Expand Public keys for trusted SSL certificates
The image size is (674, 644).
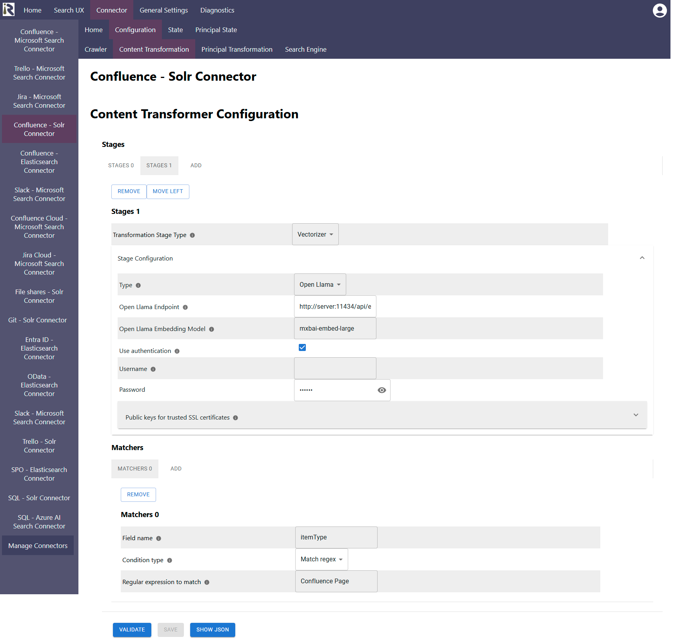coord(636,415)
